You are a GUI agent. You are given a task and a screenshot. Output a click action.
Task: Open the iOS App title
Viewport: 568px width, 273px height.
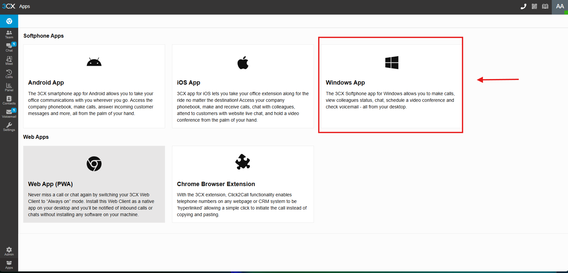pos(189,83)
